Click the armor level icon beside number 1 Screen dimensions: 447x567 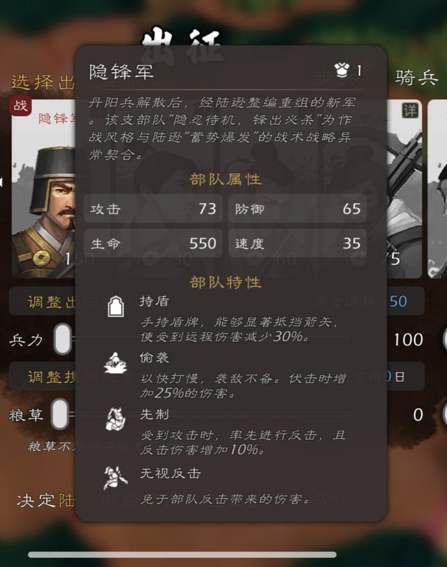click(x=341, y=70)
